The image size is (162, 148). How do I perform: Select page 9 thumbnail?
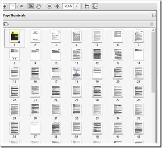[x=35, y=55]
